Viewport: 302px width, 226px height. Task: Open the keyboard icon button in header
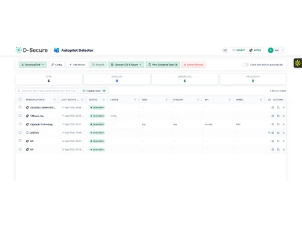coord(225,50)
